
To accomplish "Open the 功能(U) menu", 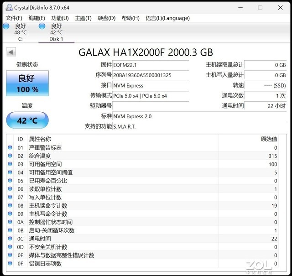I will point(60,18).
